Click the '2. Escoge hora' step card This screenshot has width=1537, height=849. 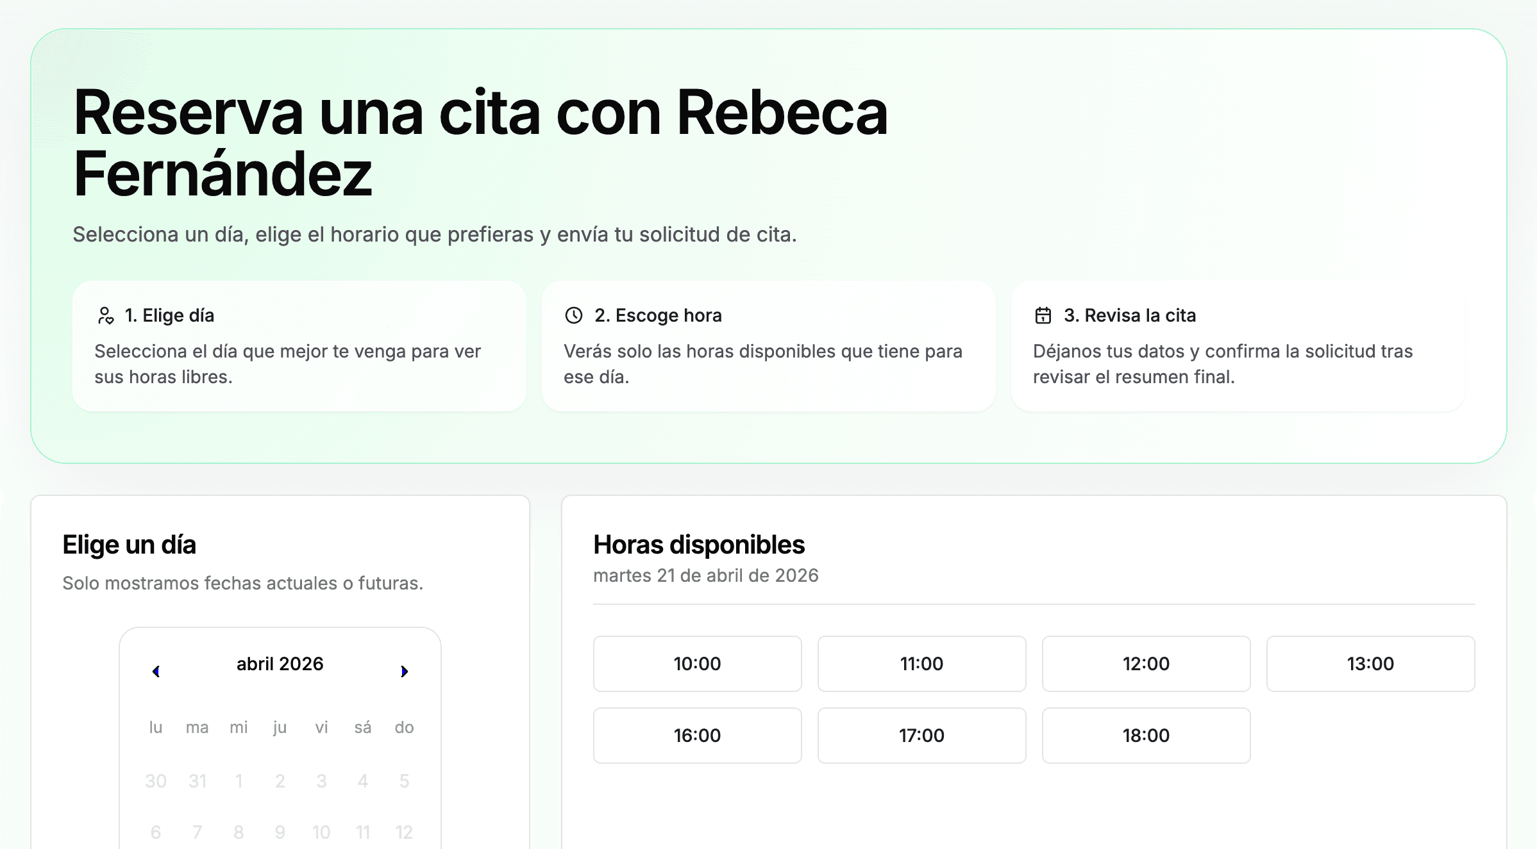(768, 346)
